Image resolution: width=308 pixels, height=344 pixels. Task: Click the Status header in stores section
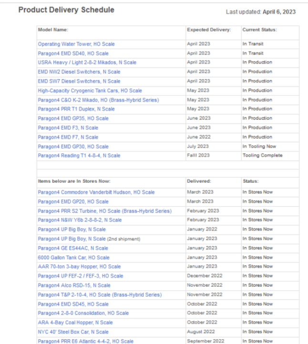251,181
